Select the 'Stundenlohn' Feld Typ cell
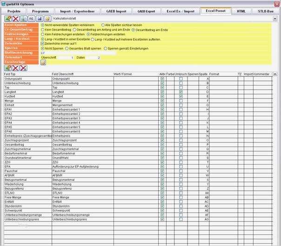This screenshot has width=281, height=246. [x=28, y=206]
